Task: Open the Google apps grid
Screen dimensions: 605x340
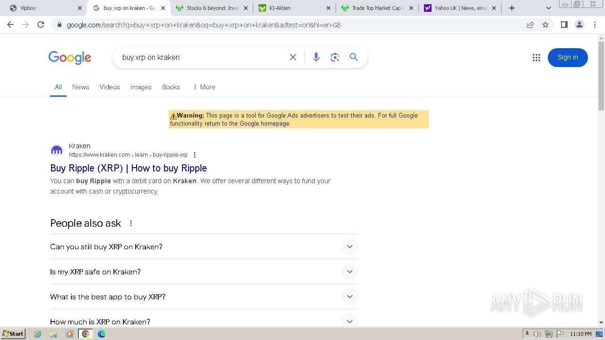Action: [536, 58]
